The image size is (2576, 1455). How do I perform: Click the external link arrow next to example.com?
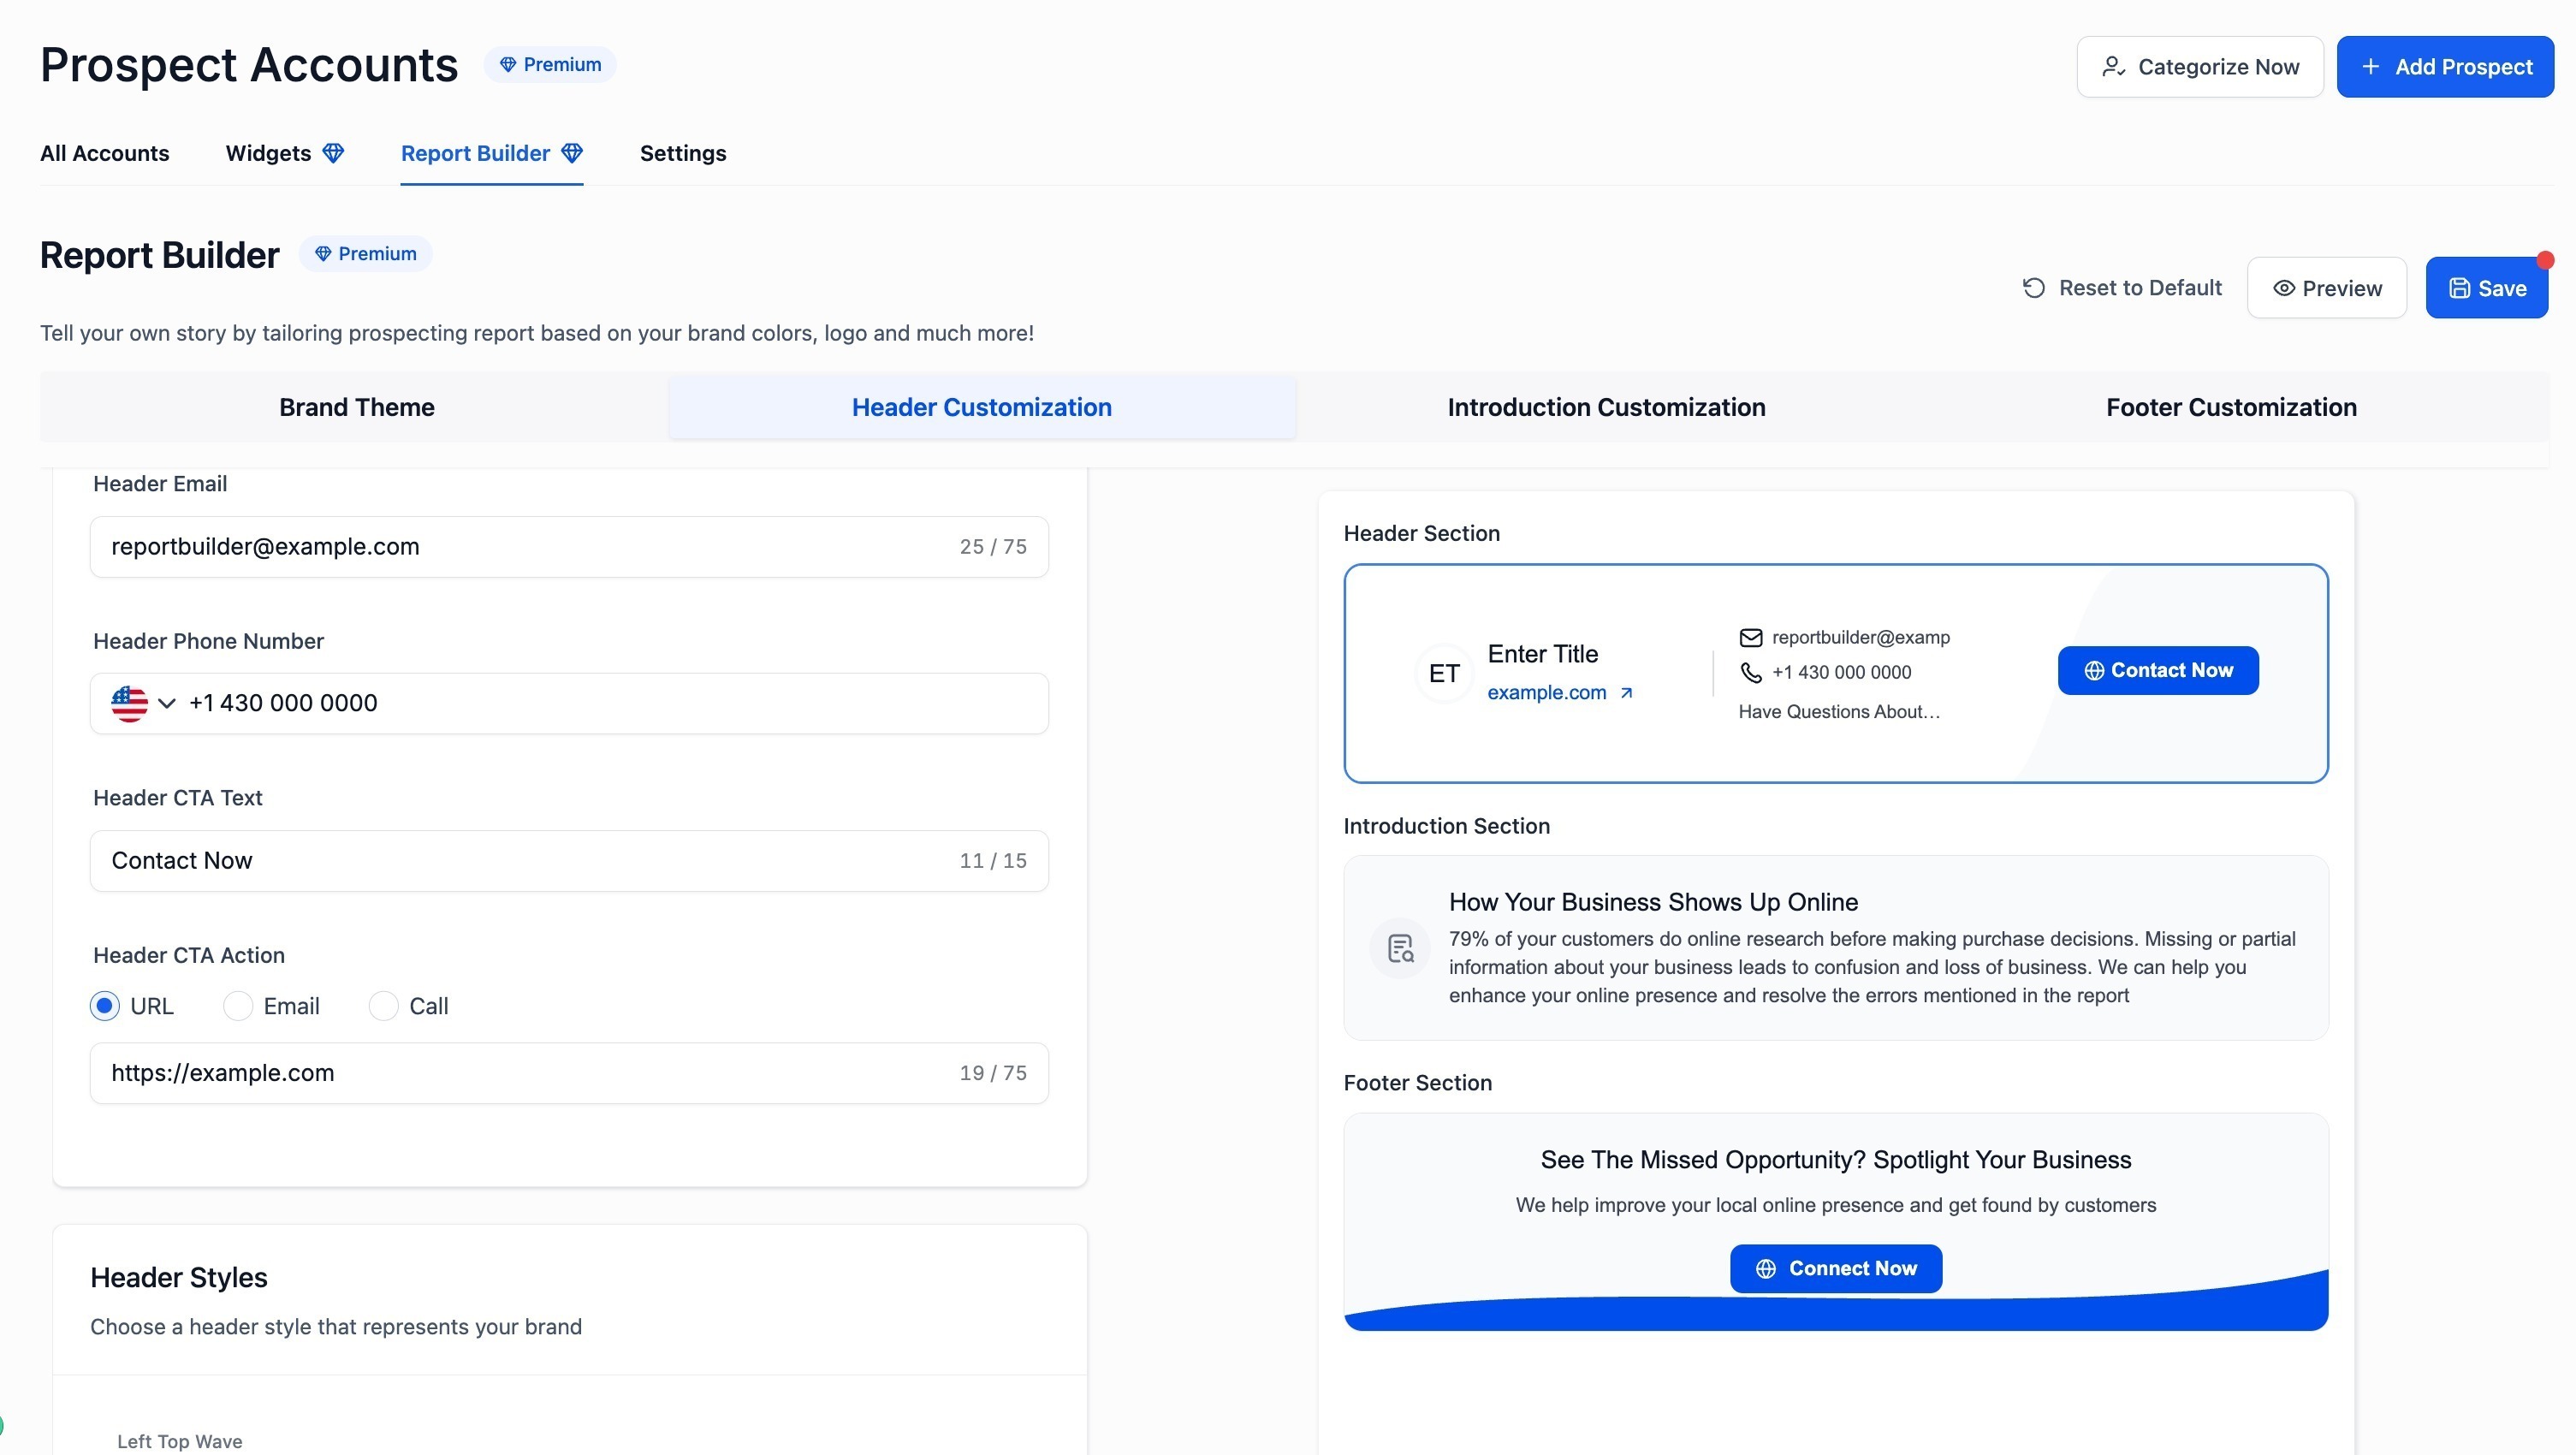(1626, 692)
